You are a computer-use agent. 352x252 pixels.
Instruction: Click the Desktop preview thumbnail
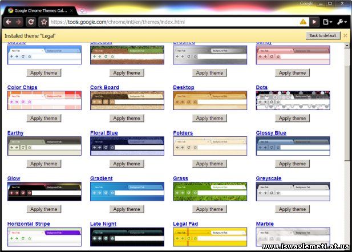point(210,100)
